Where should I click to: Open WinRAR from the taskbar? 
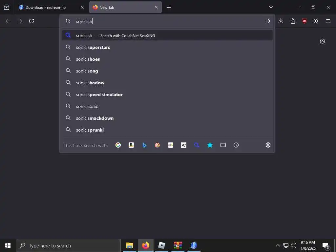click(178, 245)
